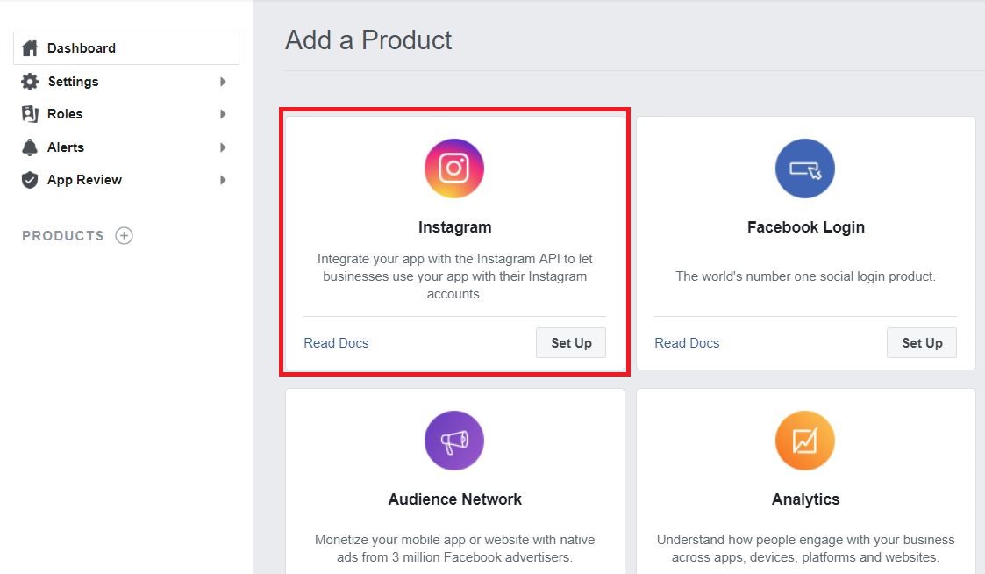
Task: Click the Settings gear icon
Action: [31, 81]
